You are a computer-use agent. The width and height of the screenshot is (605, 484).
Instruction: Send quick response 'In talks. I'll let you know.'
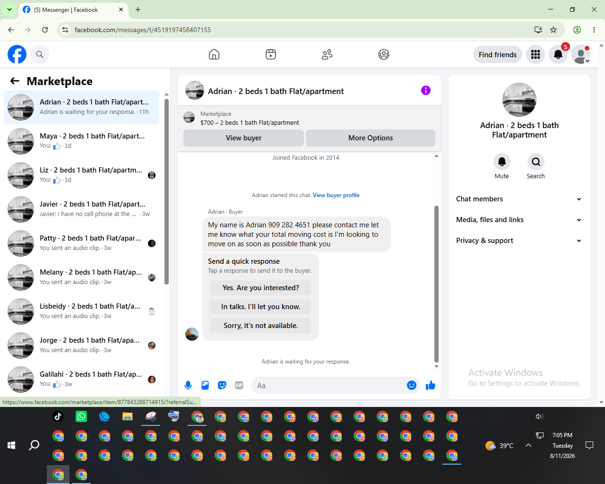[261, 307]
